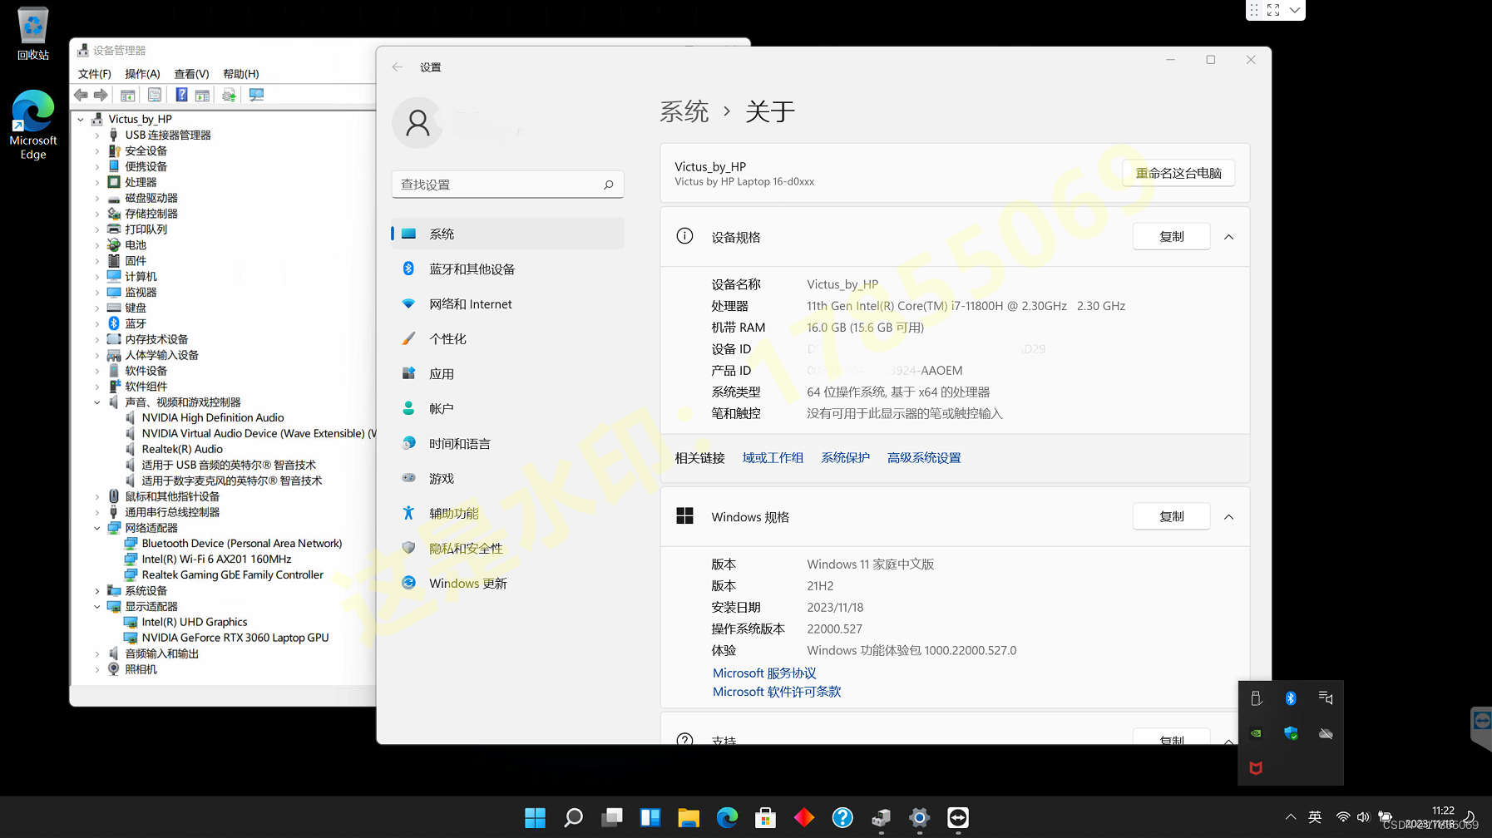Open Recycle Bin desktop icon

(x=33, y=33)
